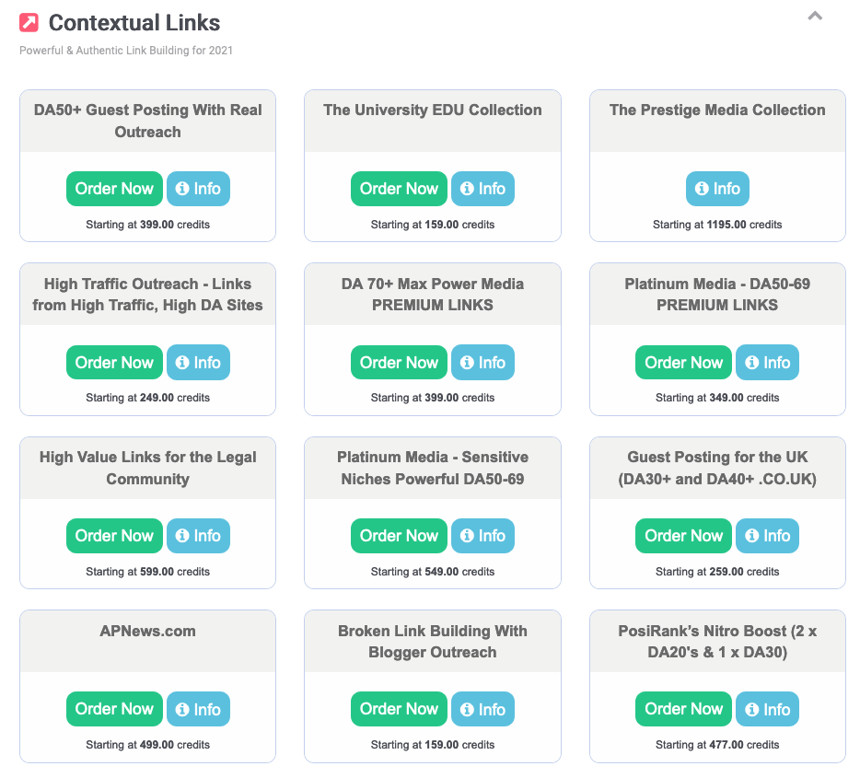Click the red Contextual Links arrow icon
Viewport: 860px width, 778px height.
tap(29, 23)
